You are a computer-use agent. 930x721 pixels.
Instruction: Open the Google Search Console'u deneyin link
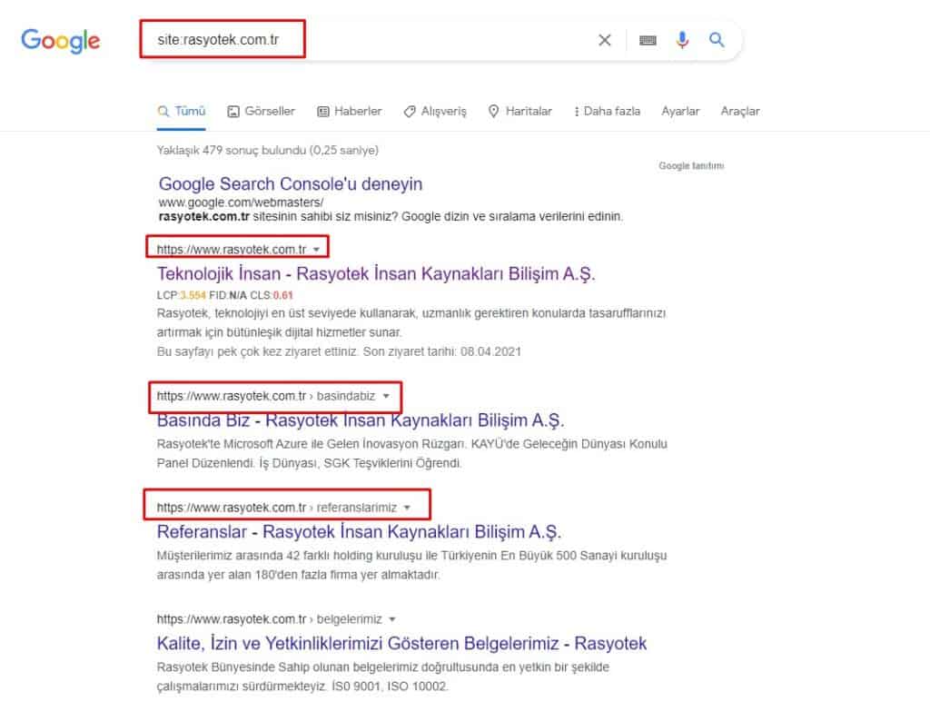291,183
